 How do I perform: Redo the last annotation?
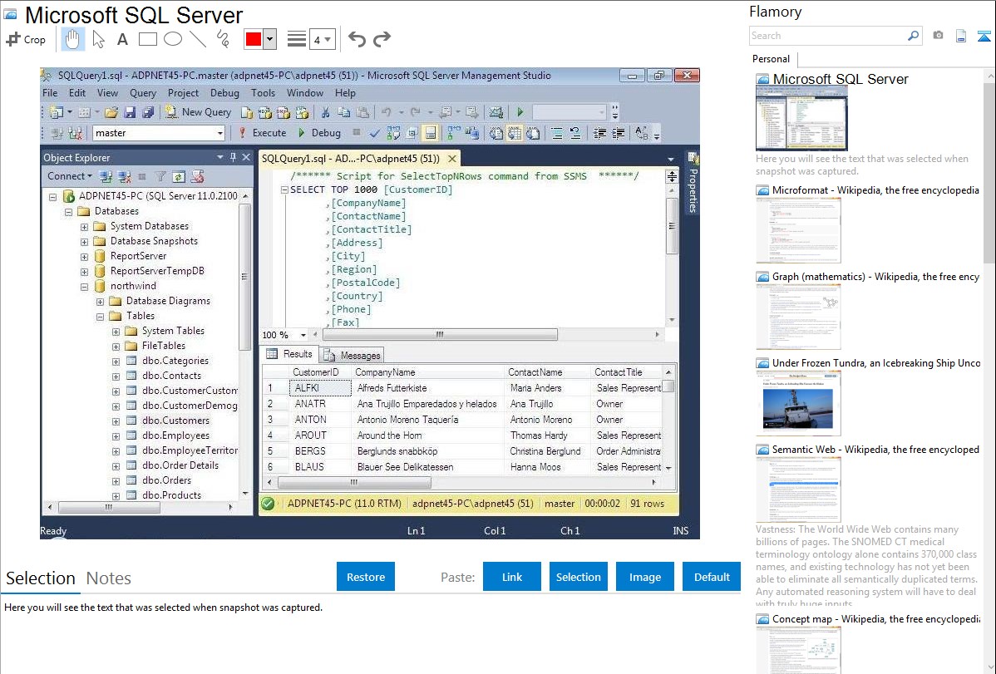[382, 39]
